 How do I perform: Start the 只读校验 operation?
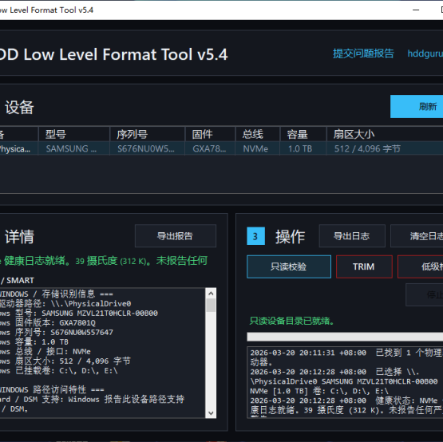tap(289, 266)
